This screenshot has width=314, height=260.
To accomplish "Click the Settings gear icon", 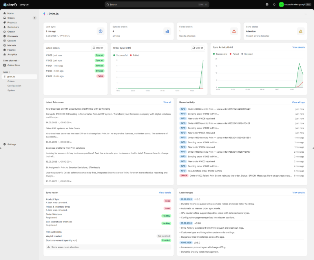I will pyautogui.click(x=5, y=144).
